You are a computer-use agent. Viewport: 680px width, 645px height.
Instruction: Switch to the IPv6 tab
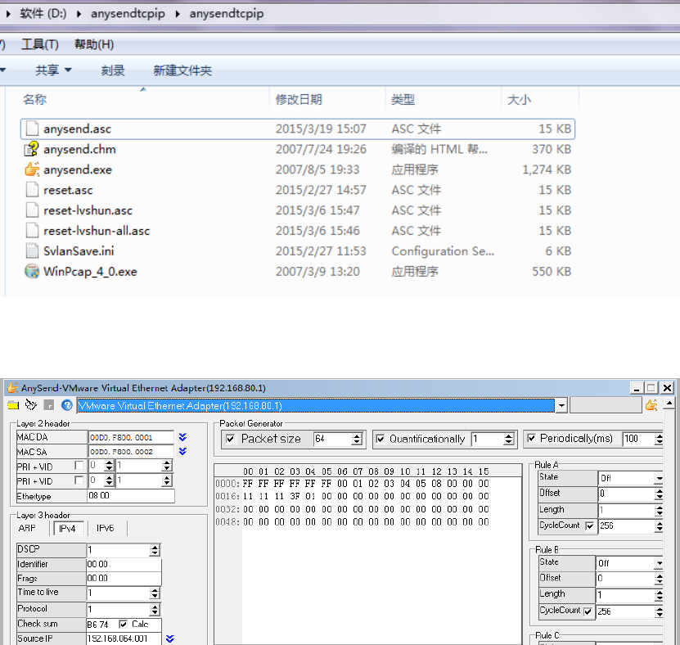[x=105, y=528]
